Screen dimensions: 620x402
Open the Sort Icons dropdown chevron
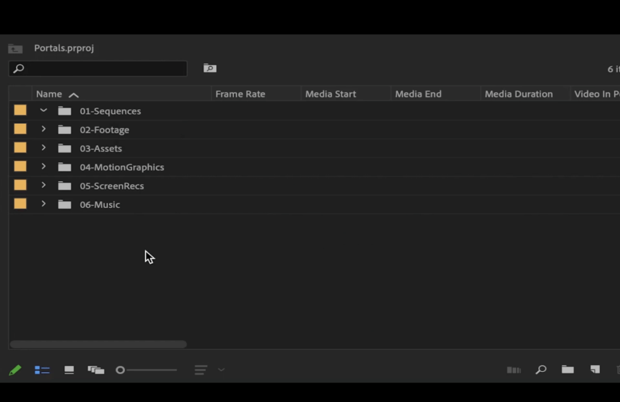[221, 370]
